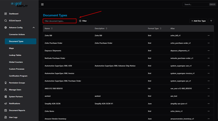Open row actions for Zoho Bill
The image size is (218, 121).
pos(209,36)
